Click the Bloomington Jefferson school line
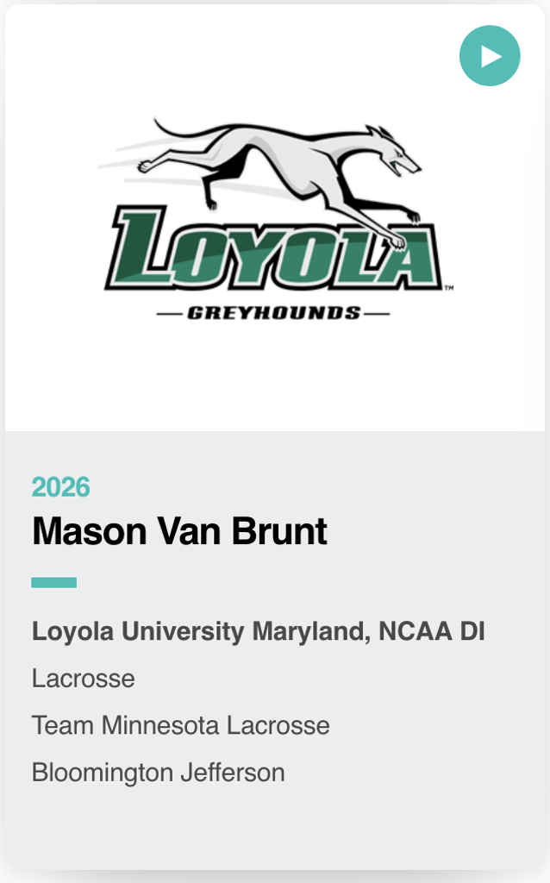Viewport: 550px width, 883px height. tap(158, 772)
